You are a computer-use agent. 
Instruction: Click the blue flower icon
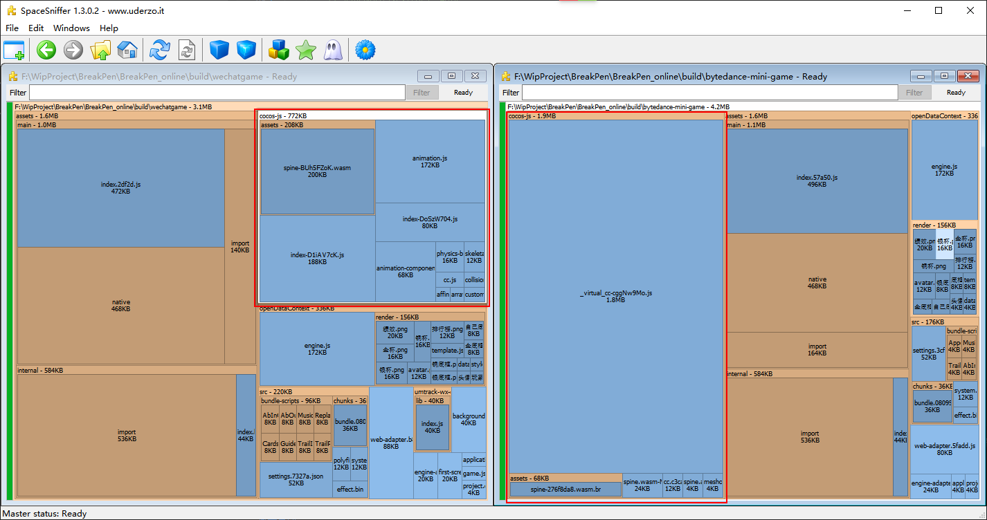click(365, 50)
